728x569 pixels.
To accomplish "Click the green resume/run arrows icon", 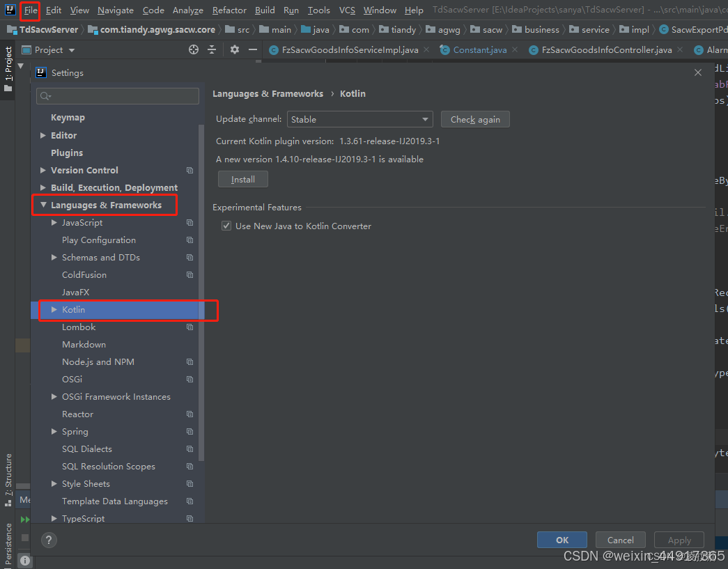I will click(24, 519).
